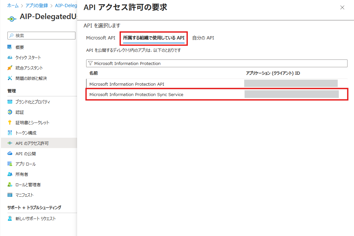Click the 問題の診断と解決 wrench icon
This screenshot has height=236, width=354.
click(10, 78)
